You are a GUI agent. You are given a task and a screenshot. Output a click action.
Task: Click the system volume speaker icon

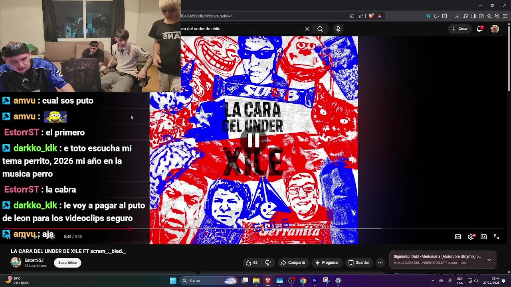coord(476,281)
